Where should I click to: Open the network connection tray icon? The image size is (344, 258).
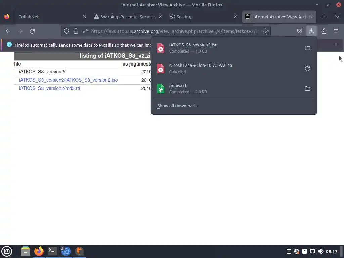click(313, 251)
